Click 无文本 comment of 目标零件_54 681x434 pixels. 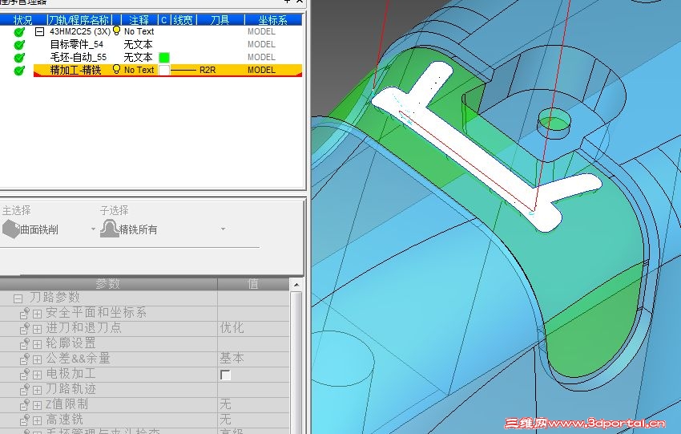click(x=138, y=44)
